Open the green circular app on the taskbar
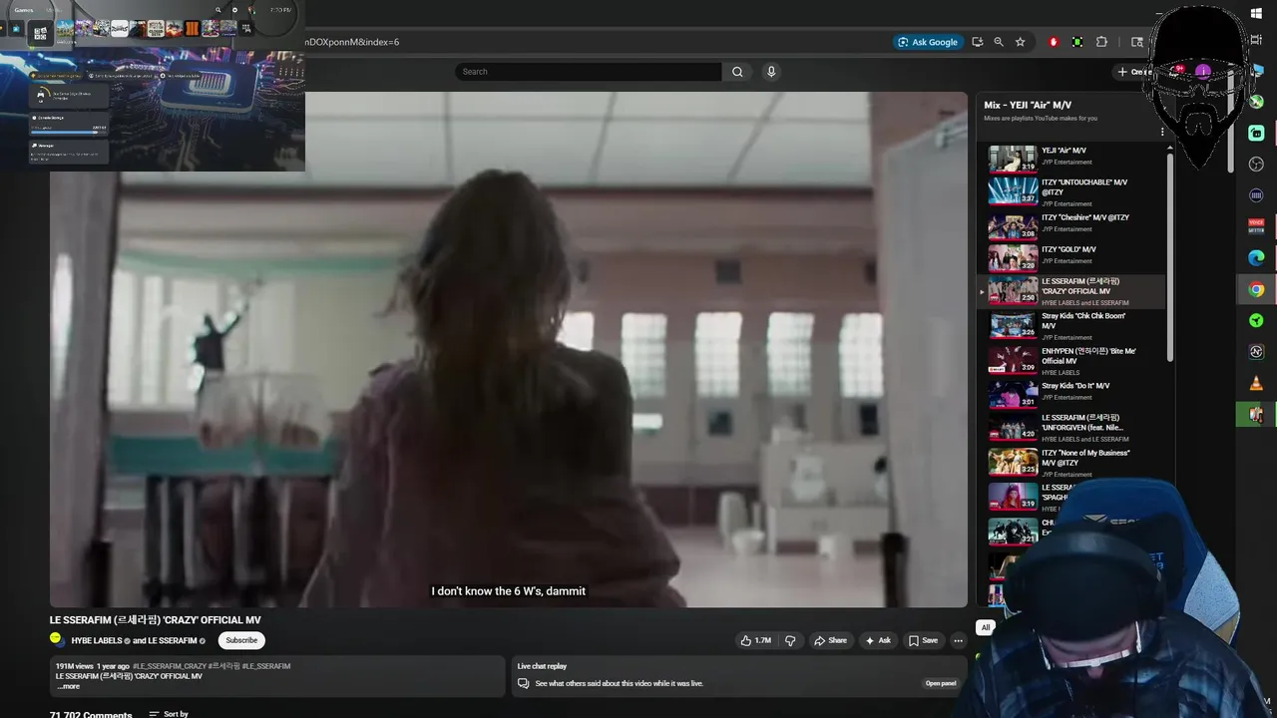Image resolution: width=1277 pixels, height=718 pixels. coord(1256,320)
